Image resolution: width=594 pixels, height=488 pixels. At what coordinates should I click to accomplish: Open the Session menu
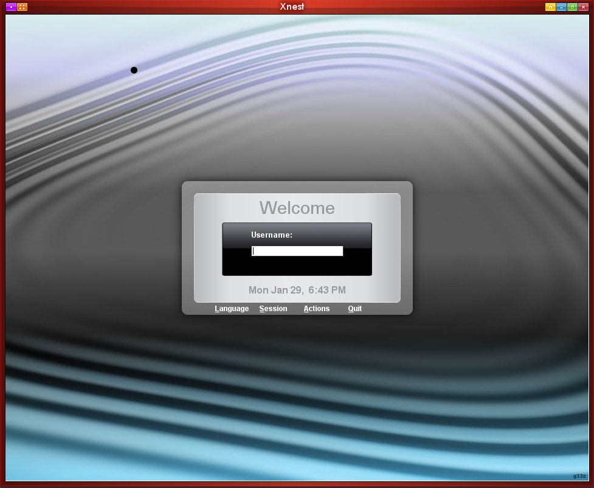click(x=273, y=309)
